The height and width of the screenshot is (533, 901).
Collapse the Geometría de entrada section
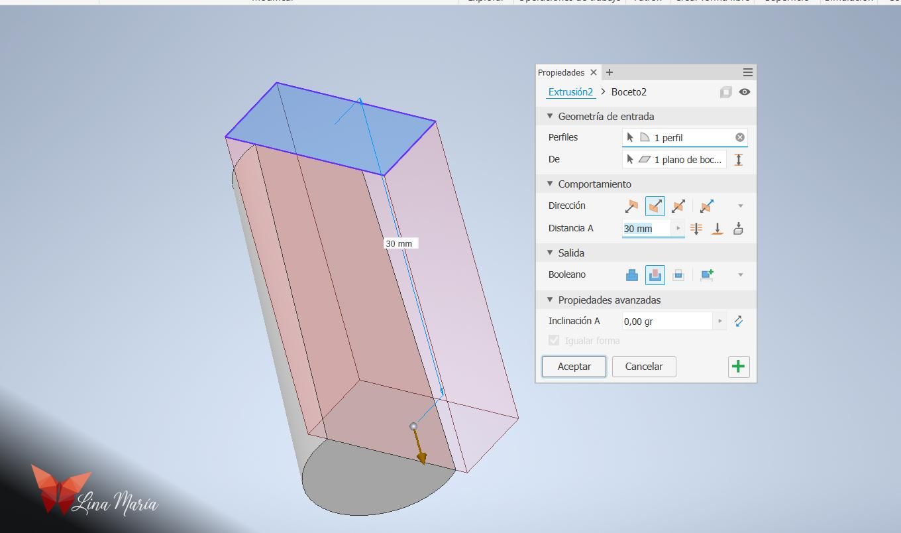click(x=550, y=117)
